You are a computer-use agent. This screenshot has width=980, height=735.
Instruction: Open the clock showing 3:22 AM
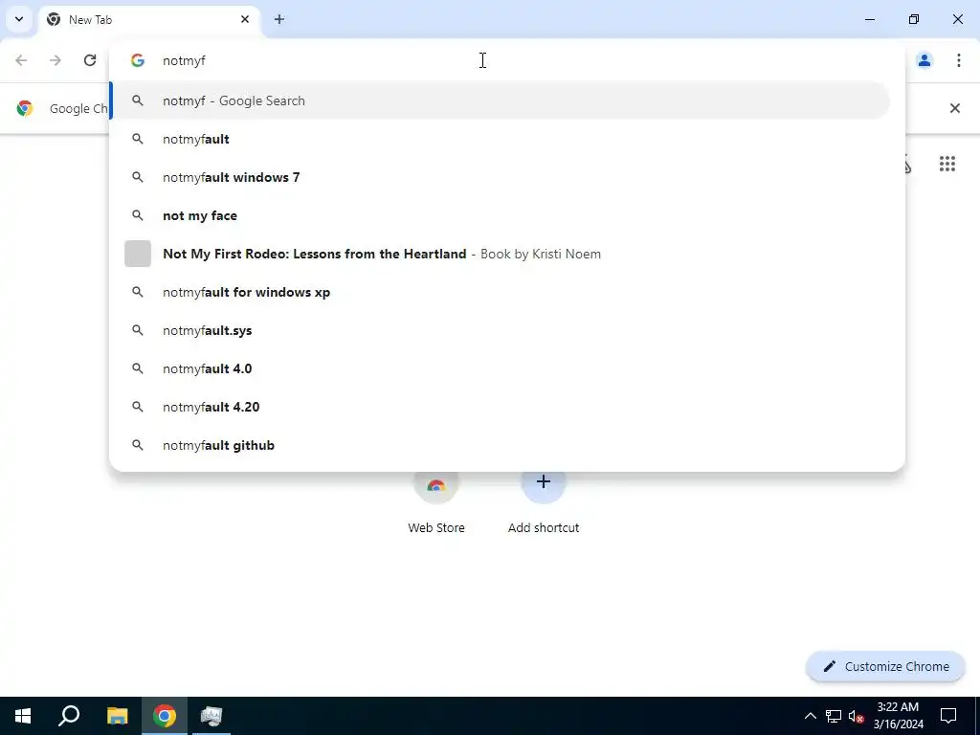pos(898,716)
